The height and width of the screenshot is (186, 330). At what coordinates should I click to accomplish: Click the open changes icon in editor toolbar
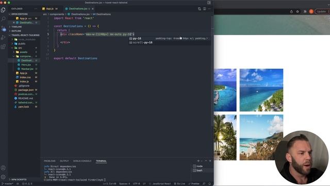(x=200, y=9)
